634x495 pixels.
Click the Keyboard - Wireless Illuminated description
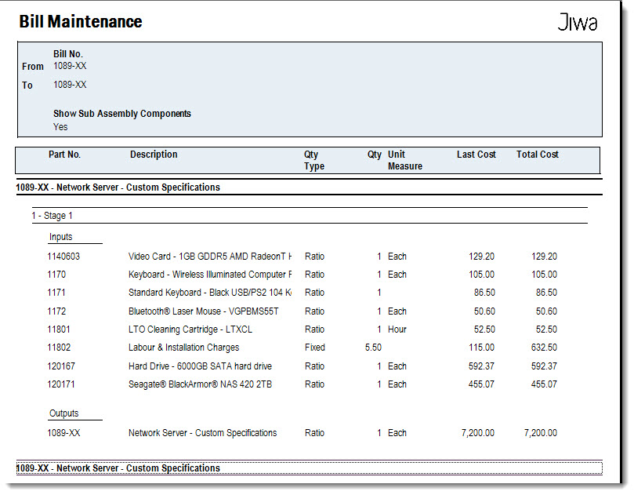(x=210, y=275)
